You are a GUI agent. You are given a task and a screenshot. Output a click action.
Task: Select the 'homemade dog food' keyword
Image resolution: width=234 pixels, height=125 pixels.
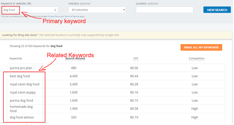coord(21,109)
